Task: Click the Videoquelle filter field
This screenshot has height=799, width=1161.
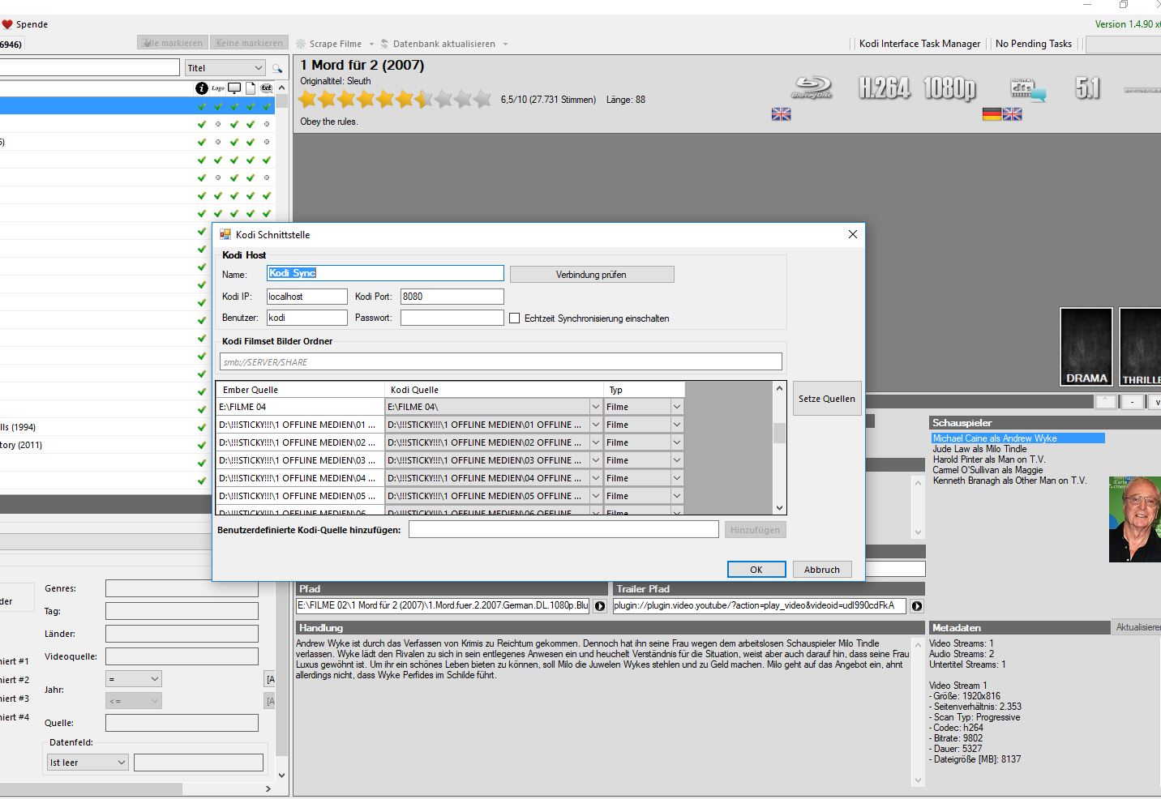Action: click(x=182, y=656)
